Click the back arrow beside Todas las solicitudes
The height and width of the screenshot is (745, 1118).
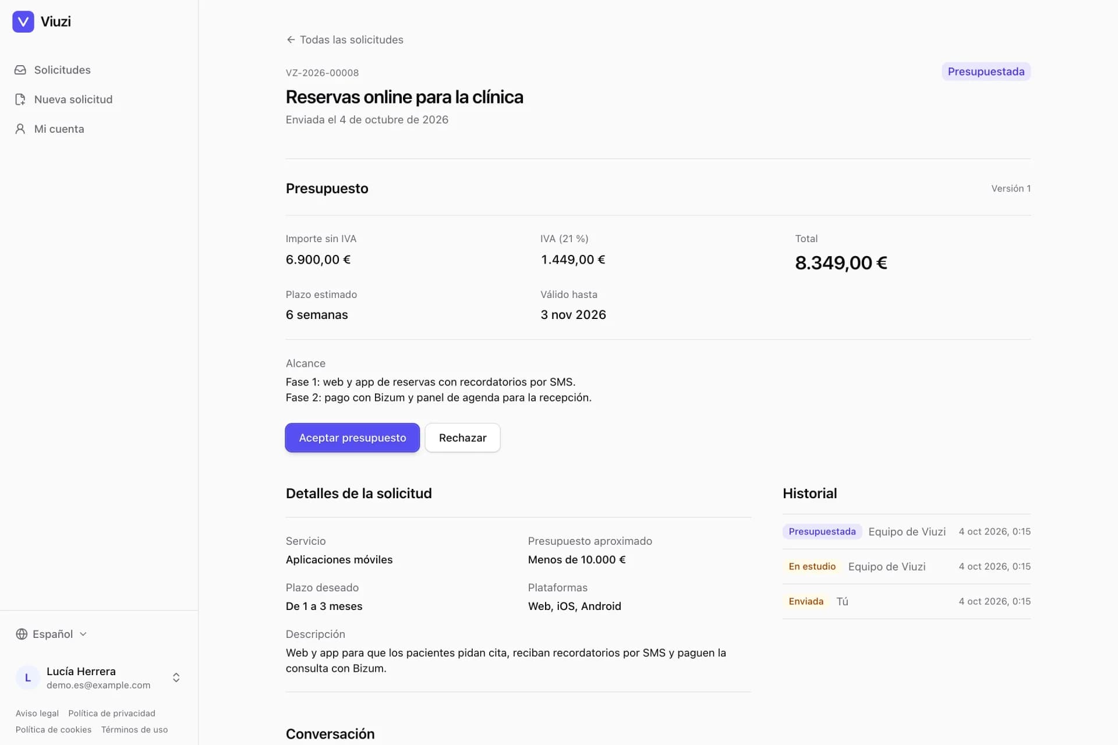[291, 40]
